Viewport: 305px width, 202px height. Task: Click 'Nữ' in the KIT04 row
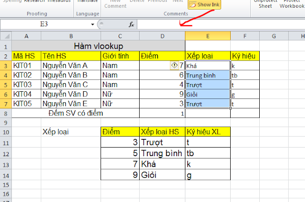pos(120,94)
